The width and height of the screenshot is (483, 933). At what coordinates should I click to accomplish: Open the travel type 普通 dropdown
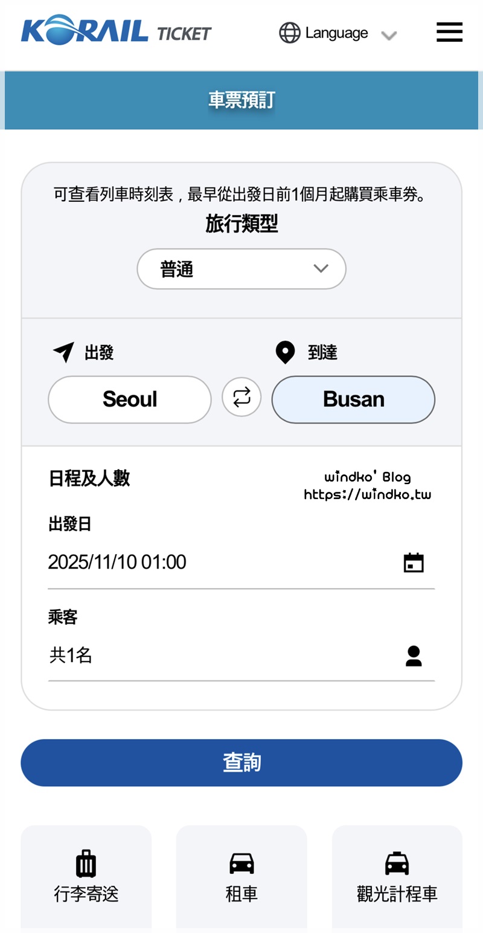pyautogui.click(x=241, y=269)
